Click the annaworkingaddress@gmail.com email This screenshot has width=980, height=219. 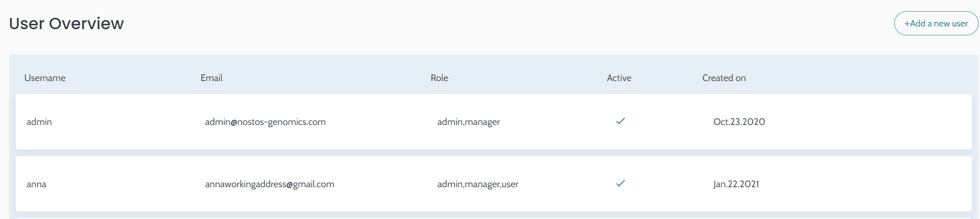(x=269, y=184)
